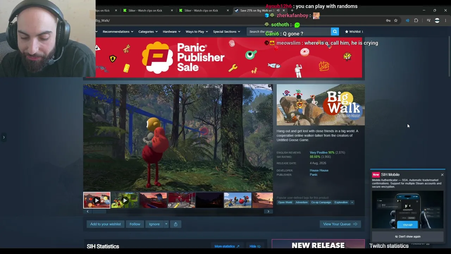Open the Hardware dropdown menu
The height and width of the screenshot is (254, 451).
point(172,32)
